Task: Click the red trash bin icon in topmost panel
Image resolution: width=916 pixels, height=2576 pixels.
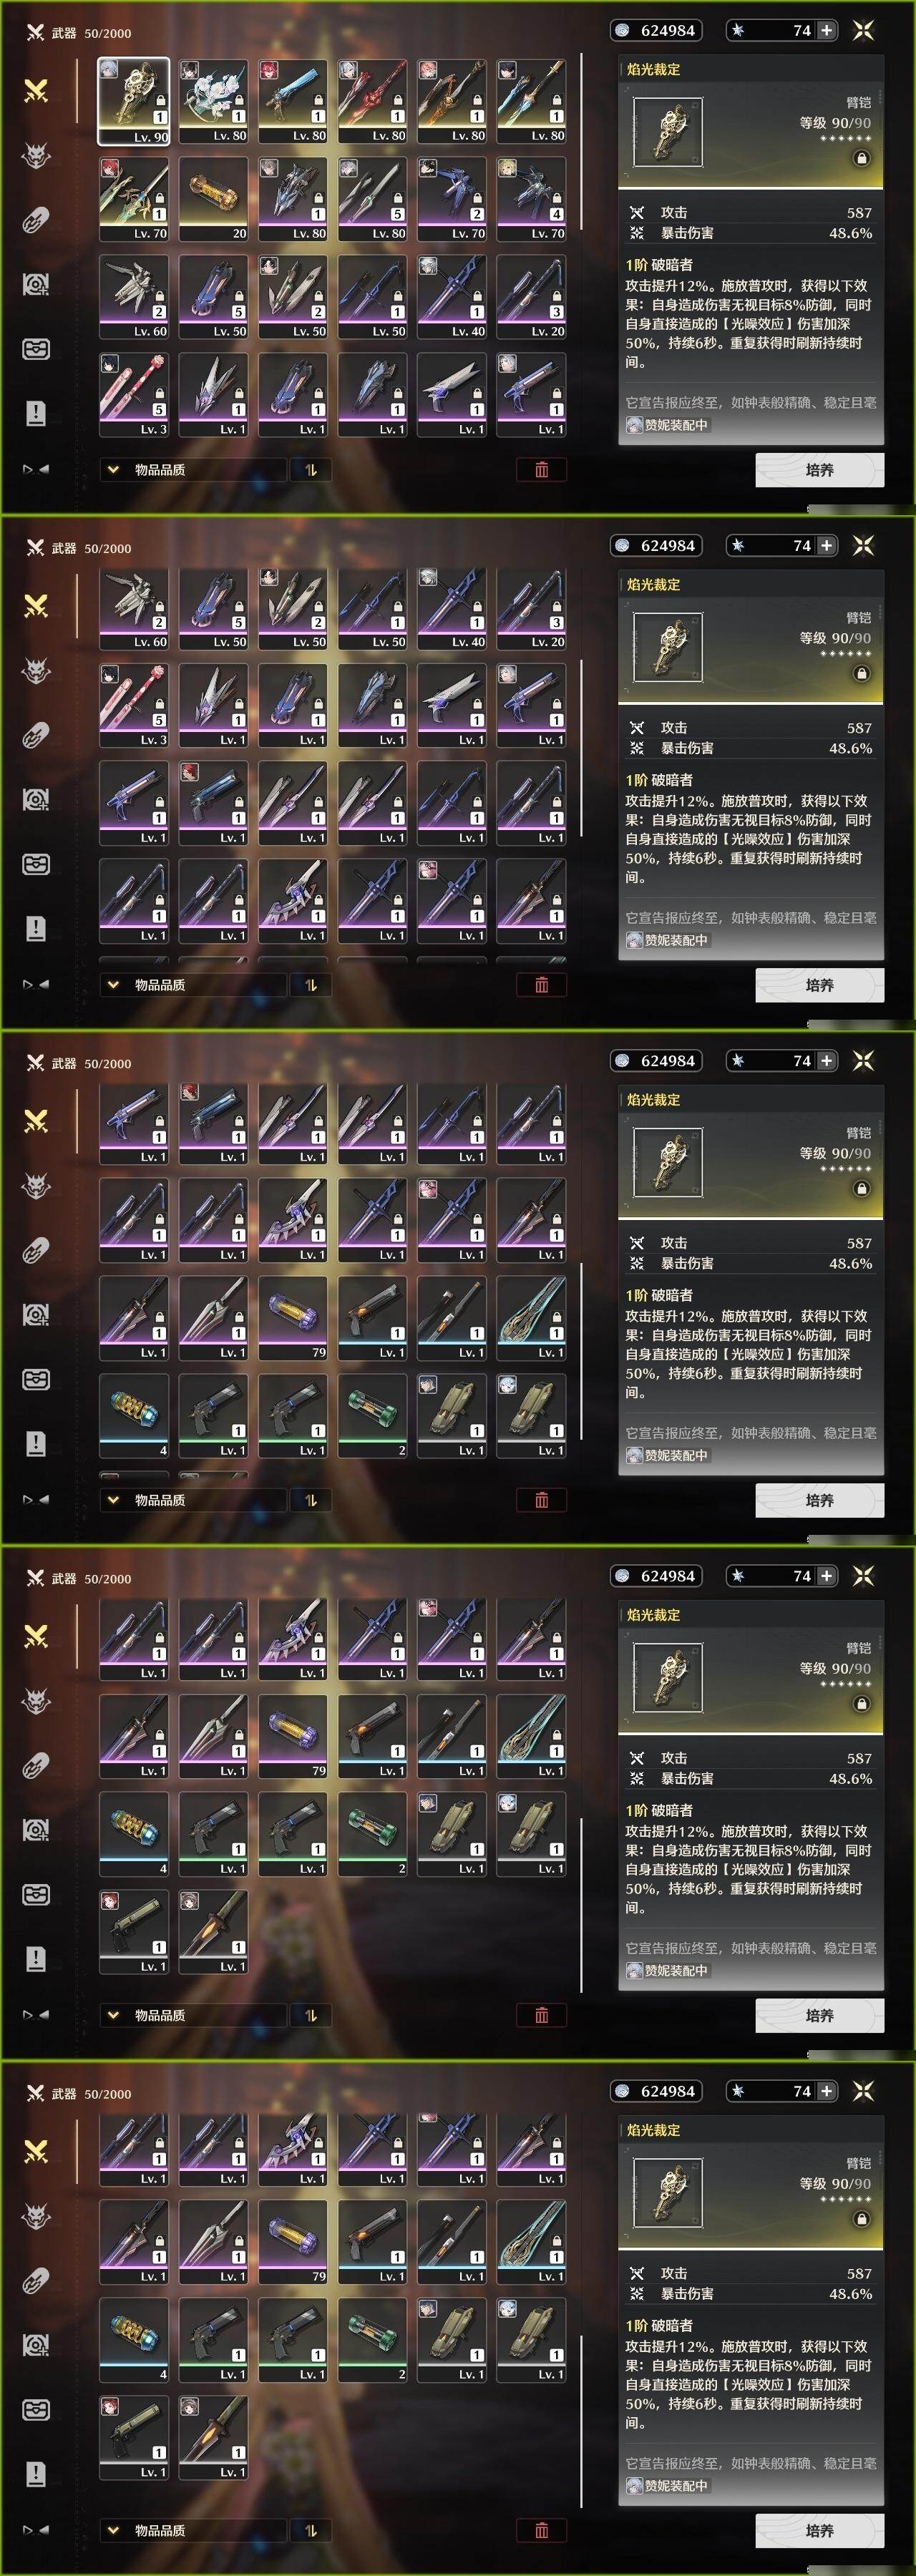Action: (542, 470)
